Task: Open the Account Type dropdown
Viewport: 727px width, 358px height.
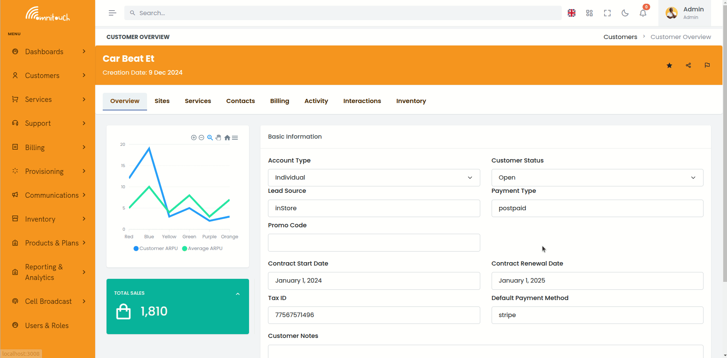Action: coord(373,177)
